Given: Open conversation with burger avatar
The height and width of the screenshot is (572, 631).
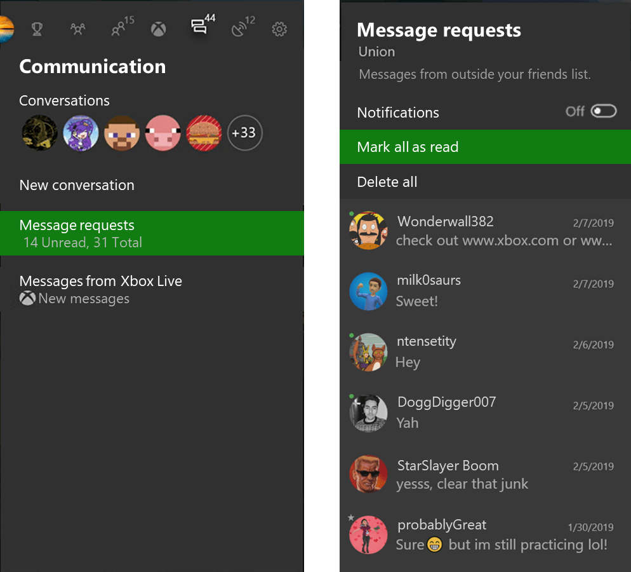Looking at the screenshot, I should coord(204,133).
